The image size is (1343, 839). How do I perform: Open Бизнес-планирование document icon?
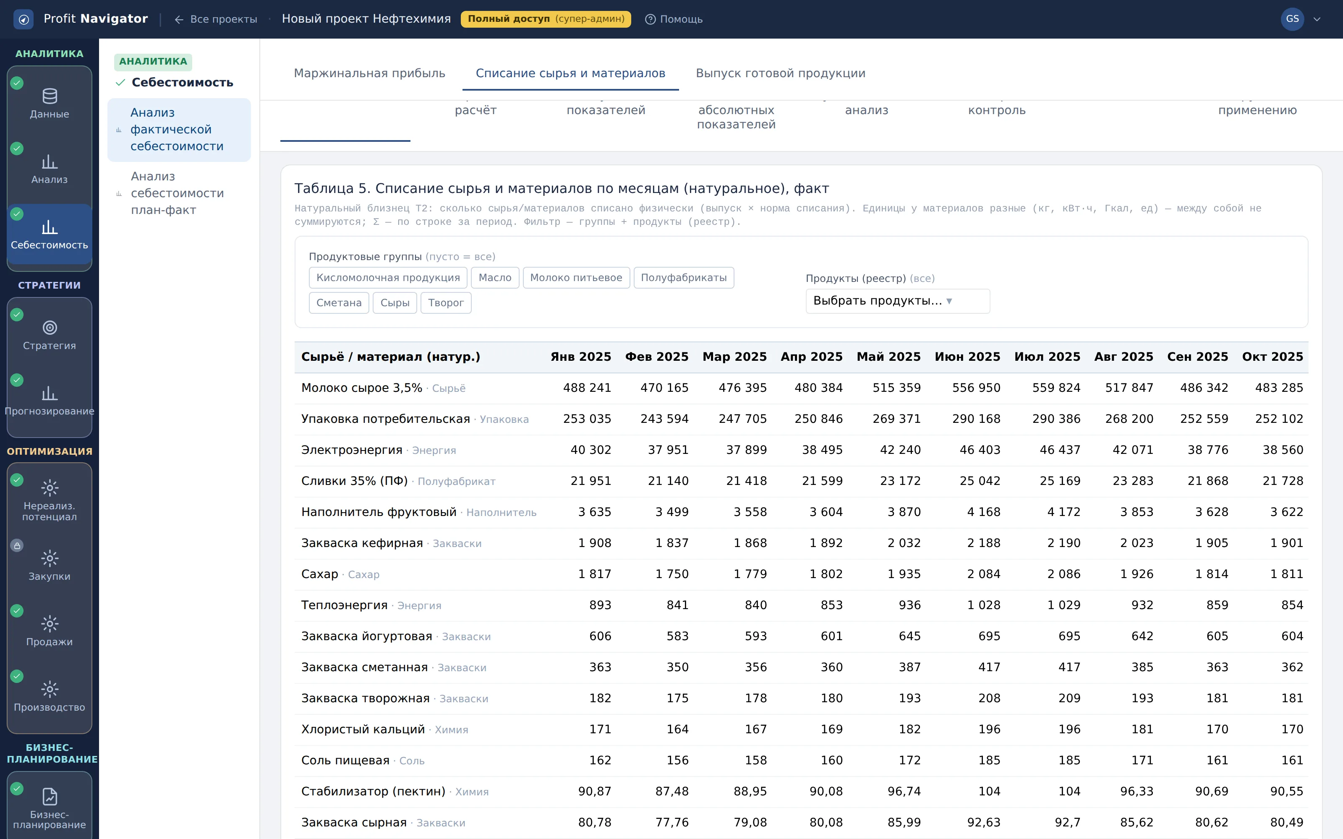point(50,796)
